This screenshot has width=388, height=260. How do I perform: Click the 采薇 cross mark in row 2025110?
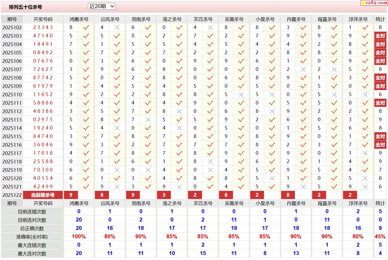pos(241,95)
